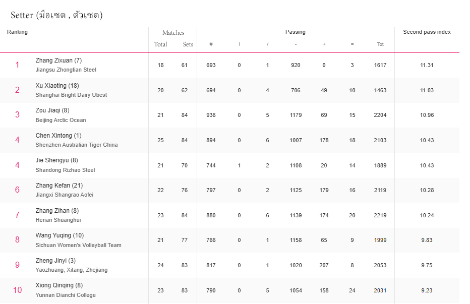
Task: Sort by the Sets column header
Action: coord(188,44)
